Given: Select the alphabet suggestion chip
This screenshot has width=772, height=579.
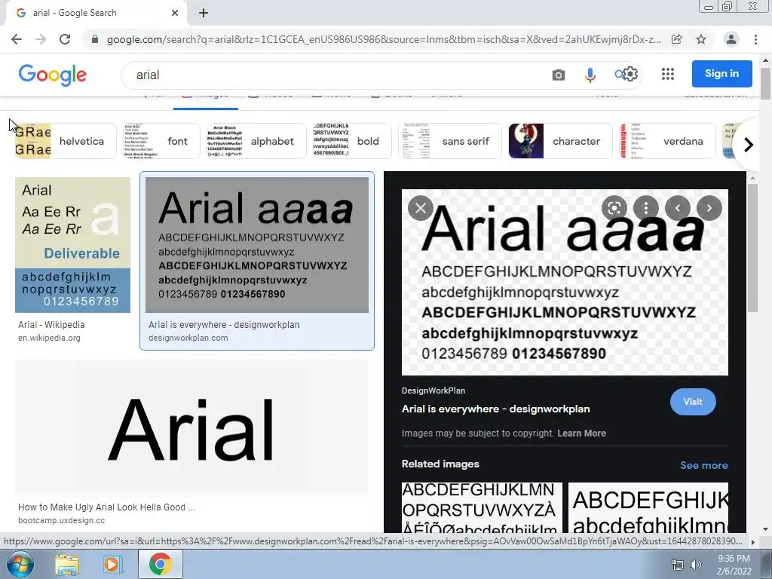Looking at the screenshot, I should (x=256, y=141).
